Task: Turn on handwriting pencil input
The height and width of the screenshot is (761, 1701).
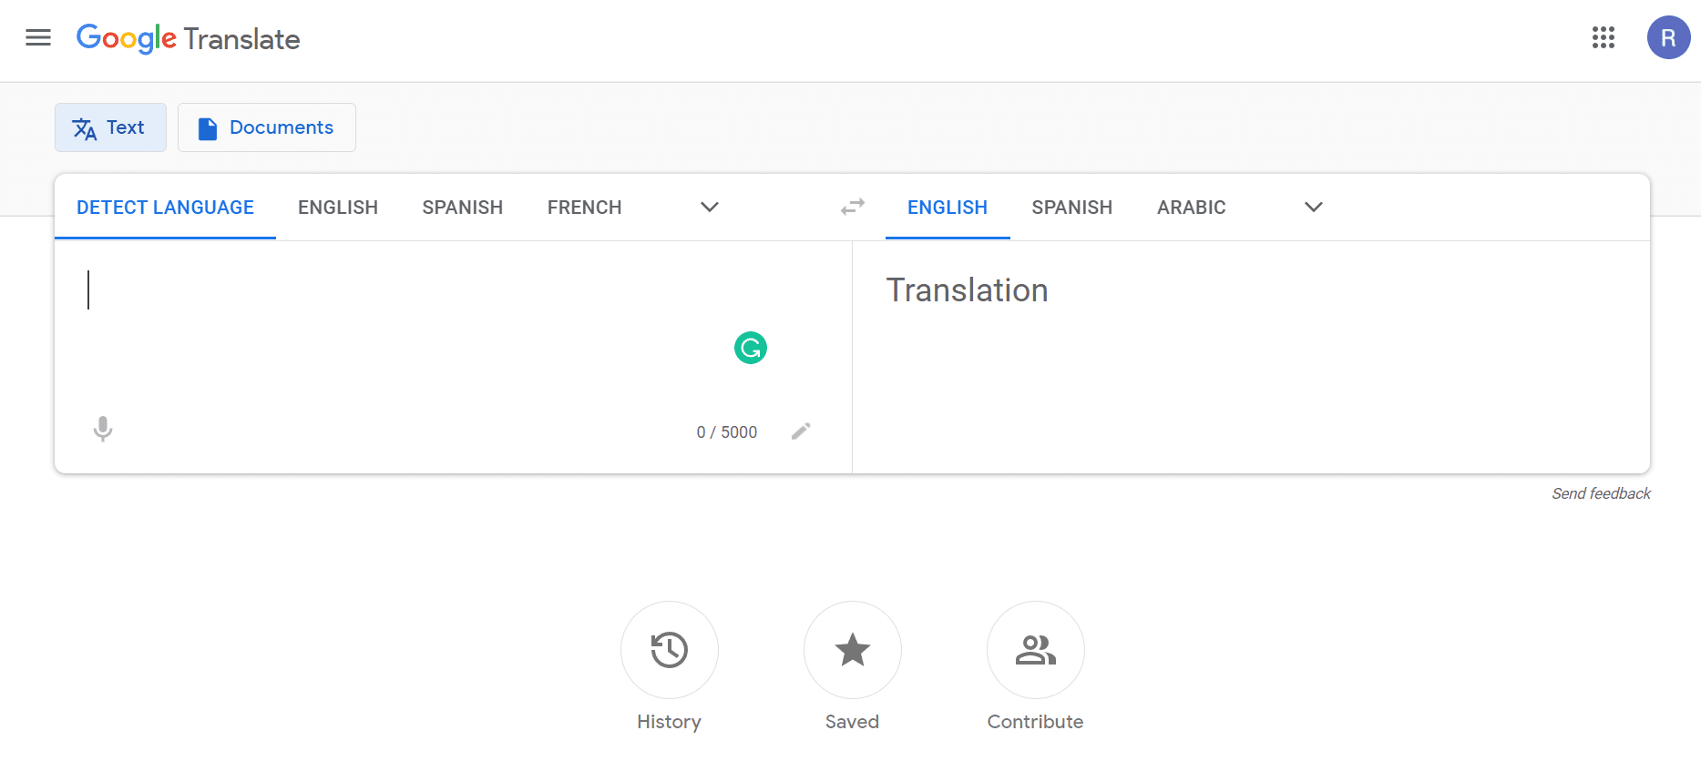Action: click(x=801, y=431)
